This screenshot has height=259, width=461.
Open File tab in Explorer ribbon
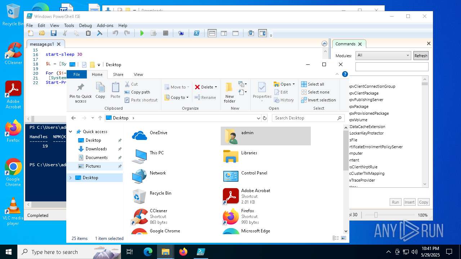(77, 74)
